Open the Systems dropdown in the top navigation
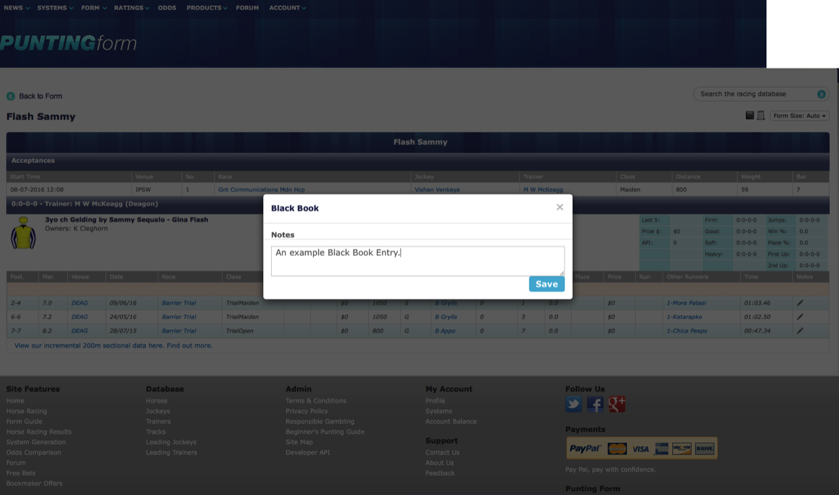Image resolution: width=839 pixels, height=495 pixels. pos(55,8)
